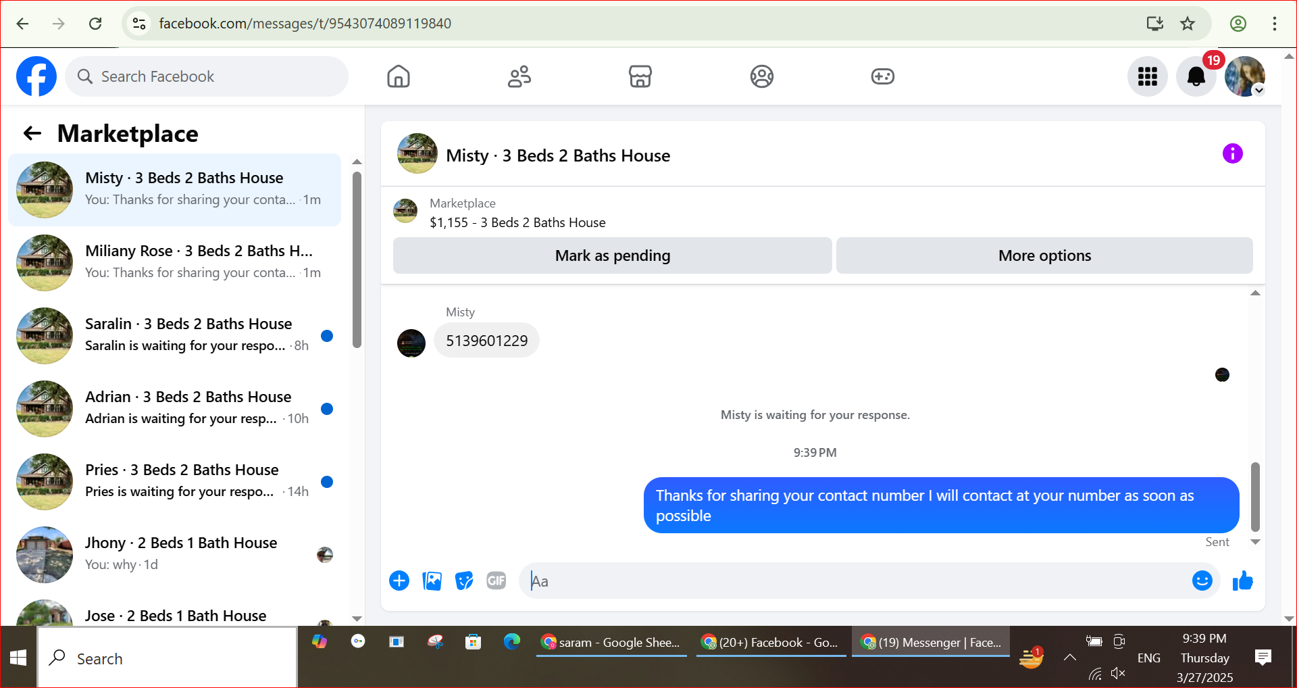Click the Mark as pending button

coord(613,255)
